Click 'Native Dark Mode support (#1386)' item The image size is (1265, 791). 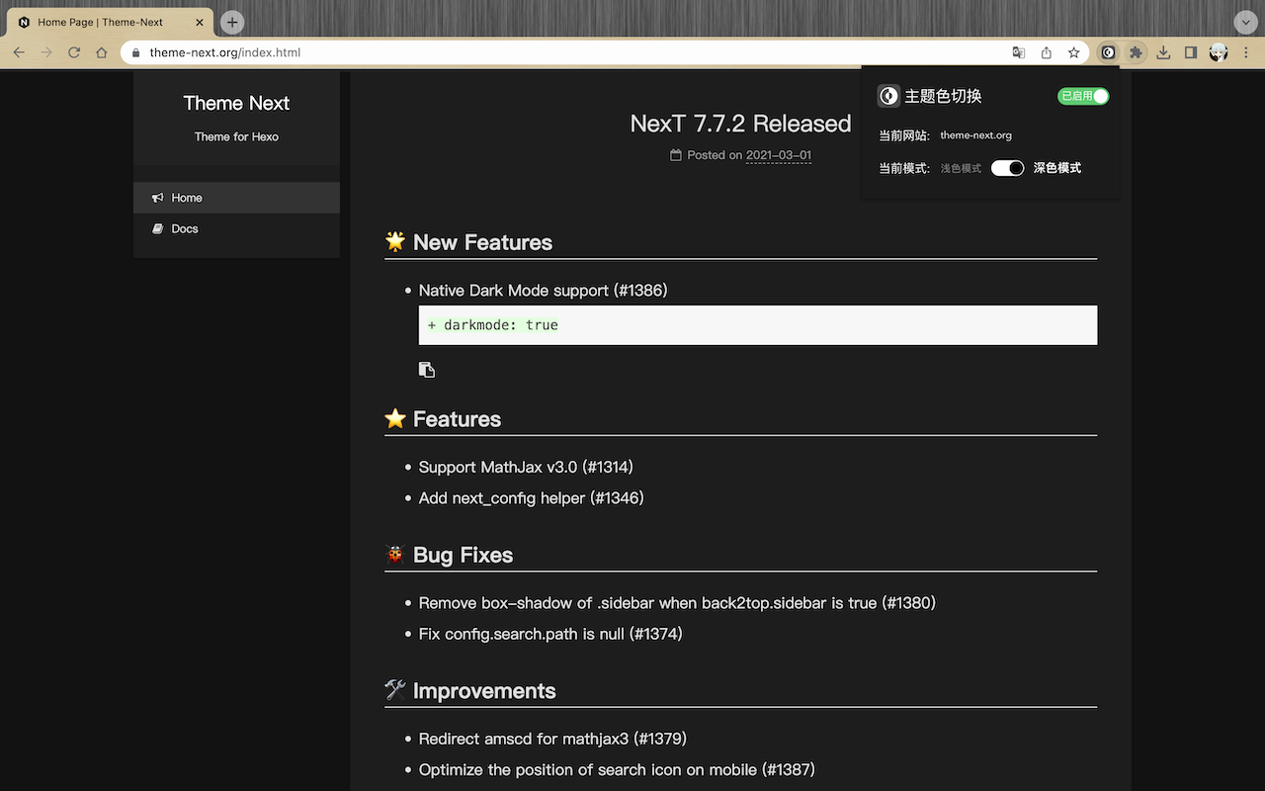(x=543, y=291)
